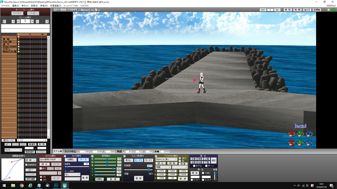
Task: Open the ファイル(F) menu
Action: [5, 6]
